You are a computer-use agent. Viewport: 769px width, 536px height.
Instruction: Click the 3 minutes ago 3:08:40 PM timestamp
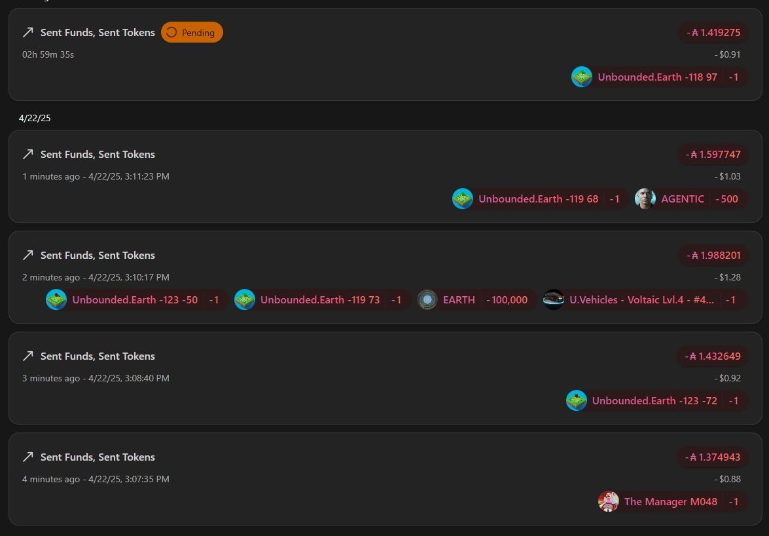pyautogui.click(x=96, y=378)
